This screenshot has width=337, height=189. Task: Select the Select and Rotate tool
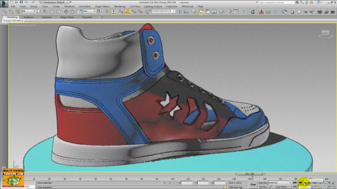click(x=73, y=12)
